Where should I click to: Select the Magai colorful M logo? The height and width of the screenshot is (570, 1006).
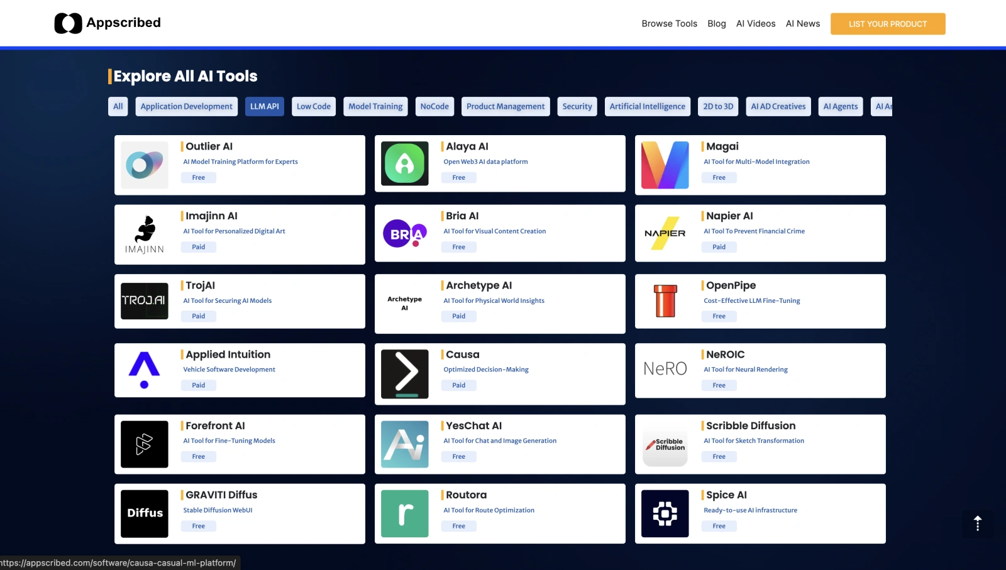(665, 165)
